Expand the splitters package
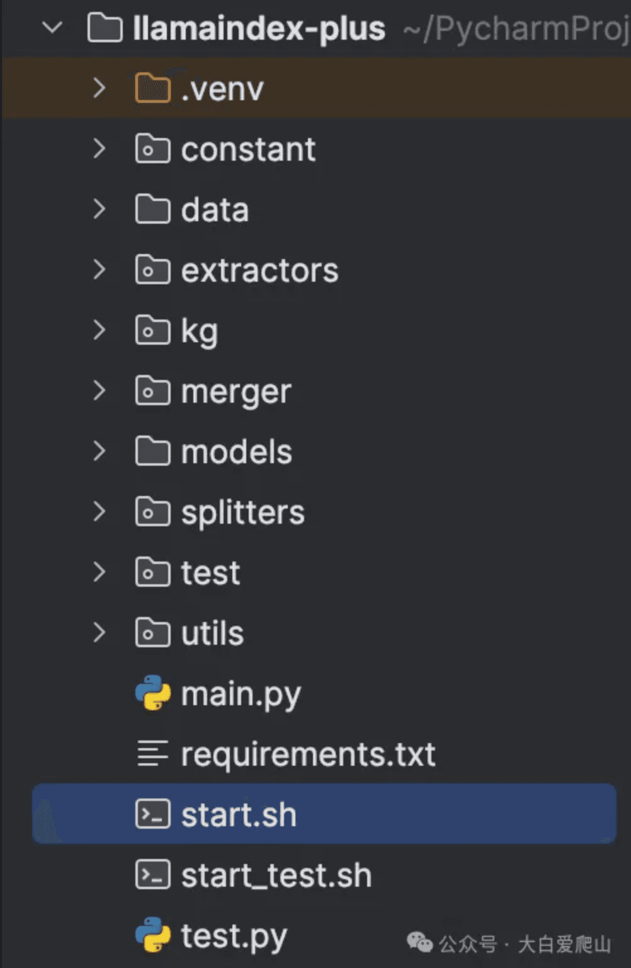Screen dimensions: 631x968 tap(99, 512)
